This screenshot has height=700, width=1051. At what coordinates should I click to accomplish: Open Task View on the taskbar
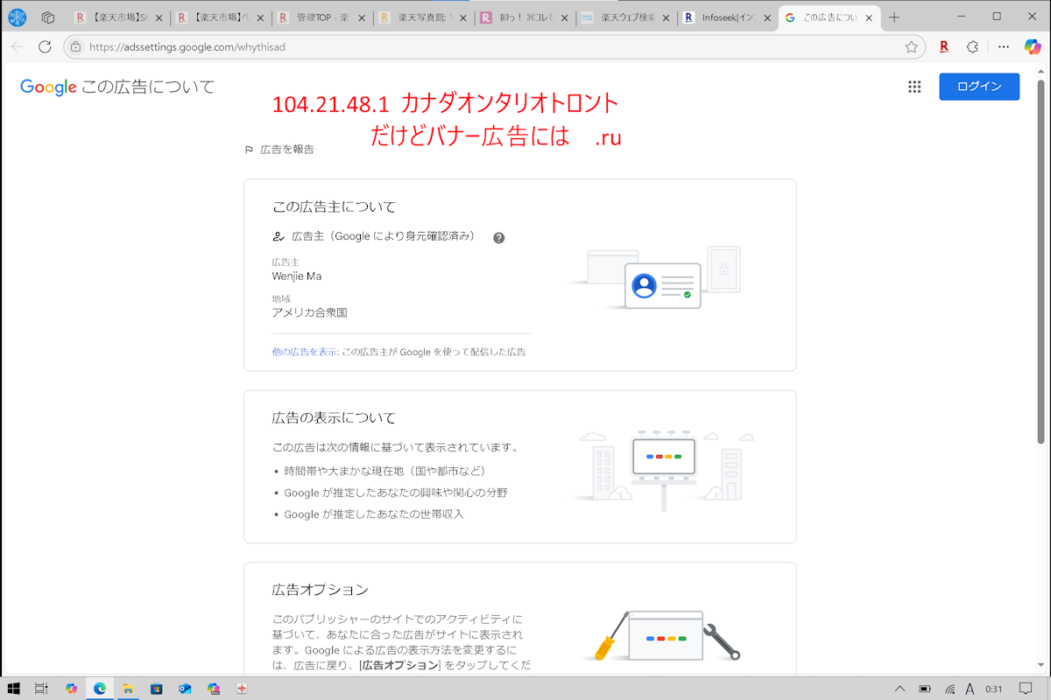[41, 688]
